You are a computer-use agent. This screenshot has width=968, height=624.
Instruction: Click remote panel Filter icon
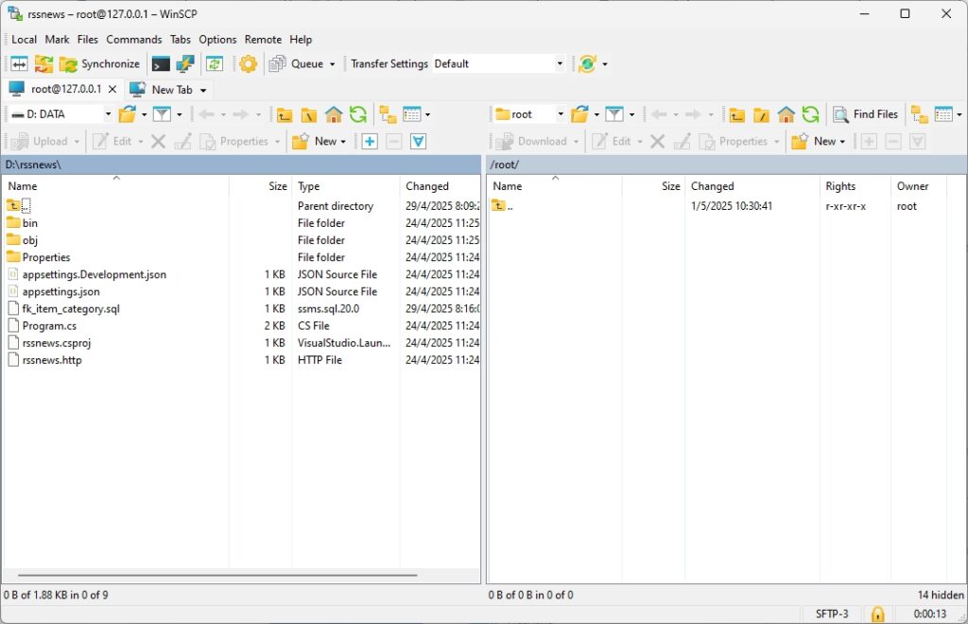[614, 114]
